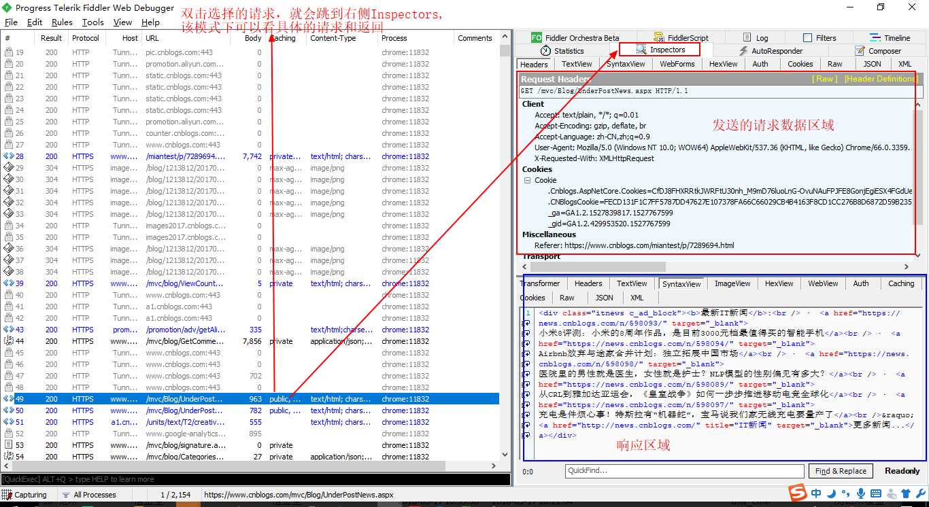The height and width of the screenshot is (507, 929).
Task: Open the response WebView tab
Action: click(823, 283)
